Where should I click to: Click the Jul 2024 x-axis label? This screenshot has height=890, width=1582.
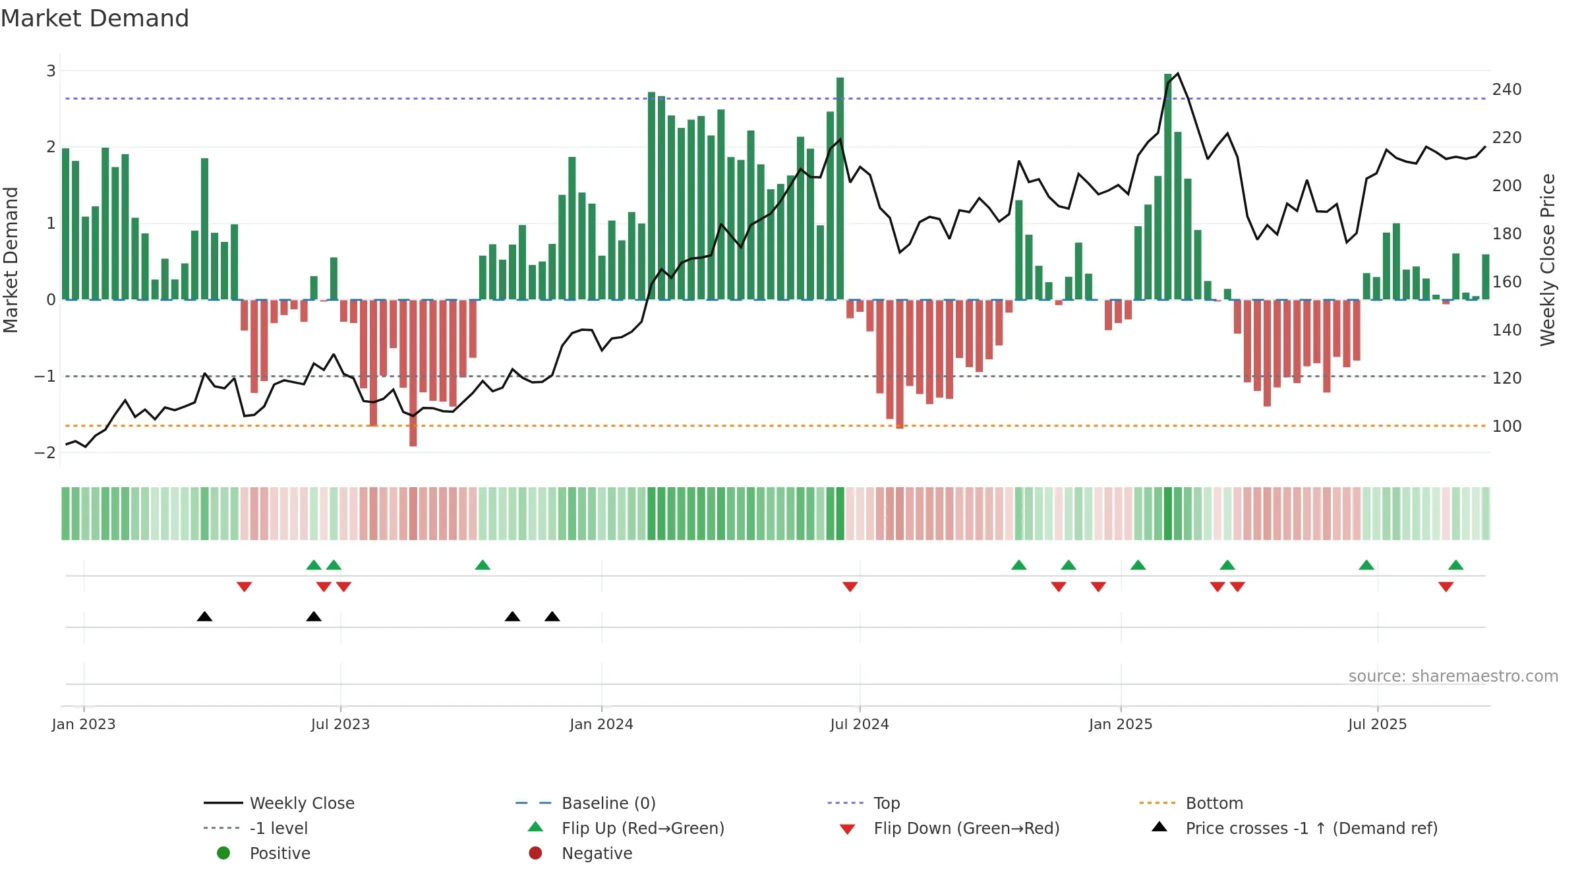click(860, 724)
